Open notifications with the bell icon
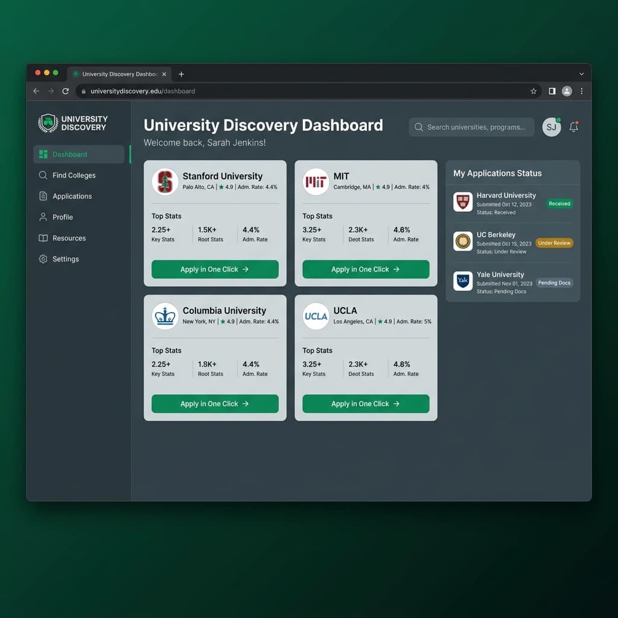The height and width of the screenshot is (618, 618). pyautogui.click(x=574, y=127)
